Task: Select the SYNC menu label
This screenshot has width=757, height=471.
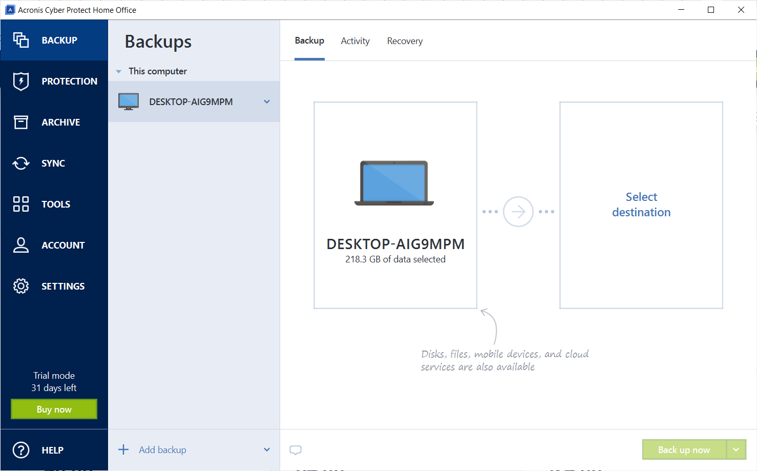Action: coord(53,163)
